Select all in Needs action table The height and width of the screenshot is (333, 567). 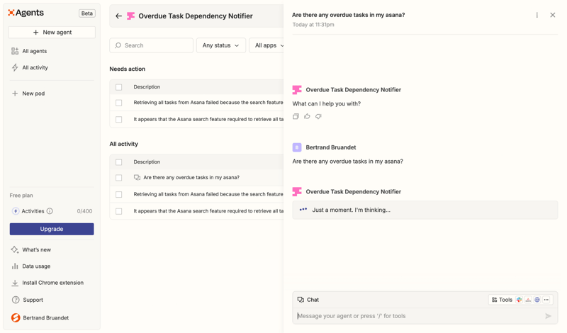click(118, 87)
